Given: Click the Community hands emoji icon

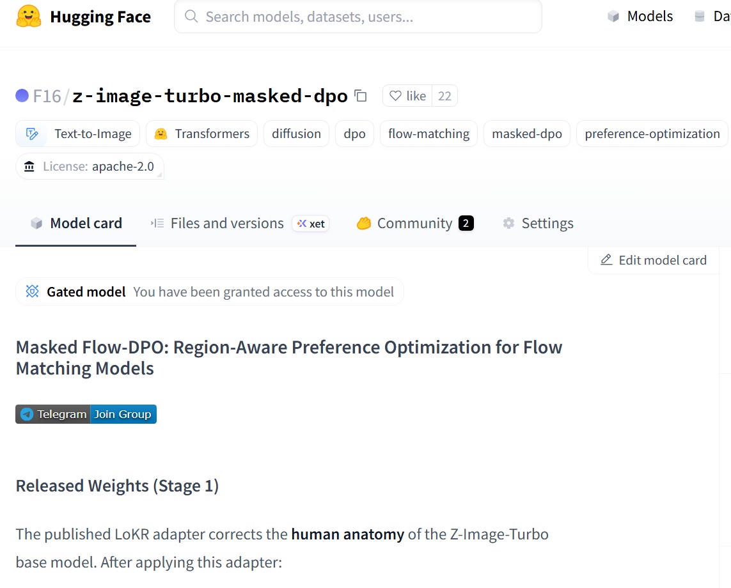Looking at the screenshot, I should pos(364,224).
